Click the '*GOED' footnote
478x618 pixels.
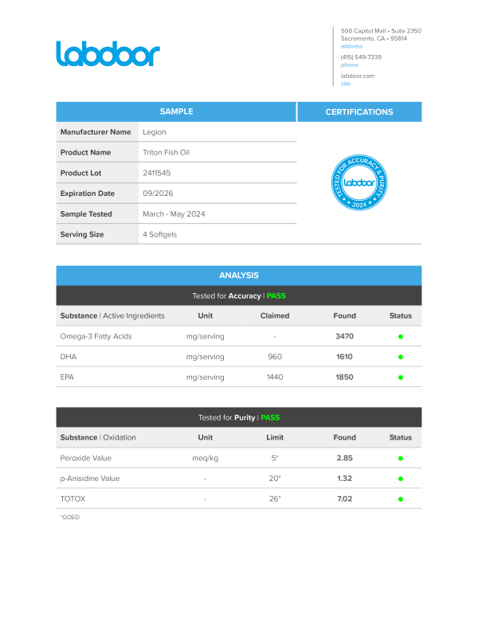[70, 517]
